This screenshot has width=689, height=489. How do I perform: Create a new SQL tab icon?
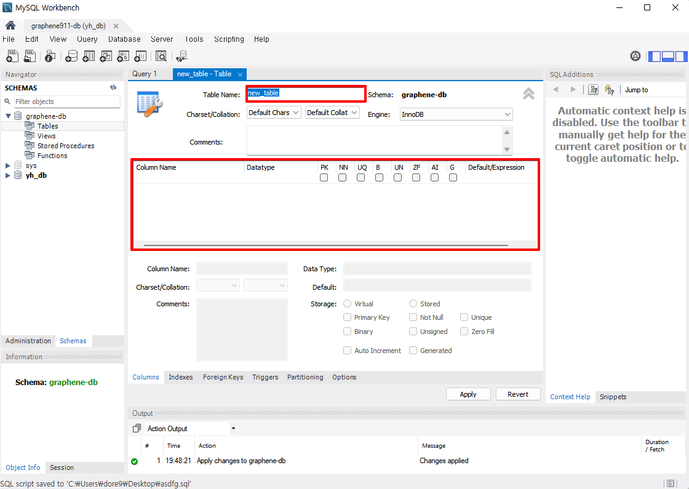(12, 56)
